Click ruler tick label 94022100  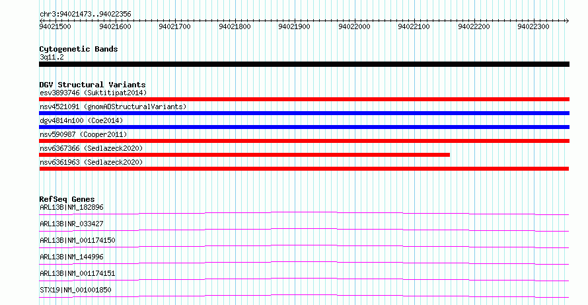pyautogui.click(x=414, y=26)
